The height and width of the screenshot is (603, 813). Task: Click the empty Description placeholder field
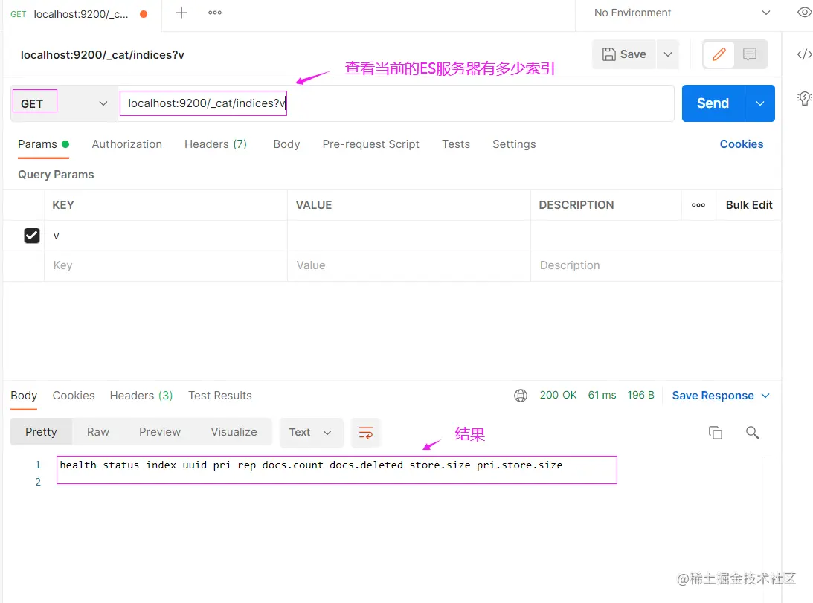[x=655, y=265]
